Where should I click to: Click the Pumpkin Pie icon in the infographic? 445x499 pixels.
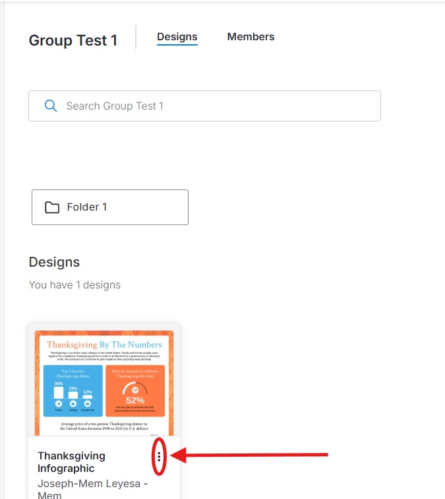(x=87, y=403)
